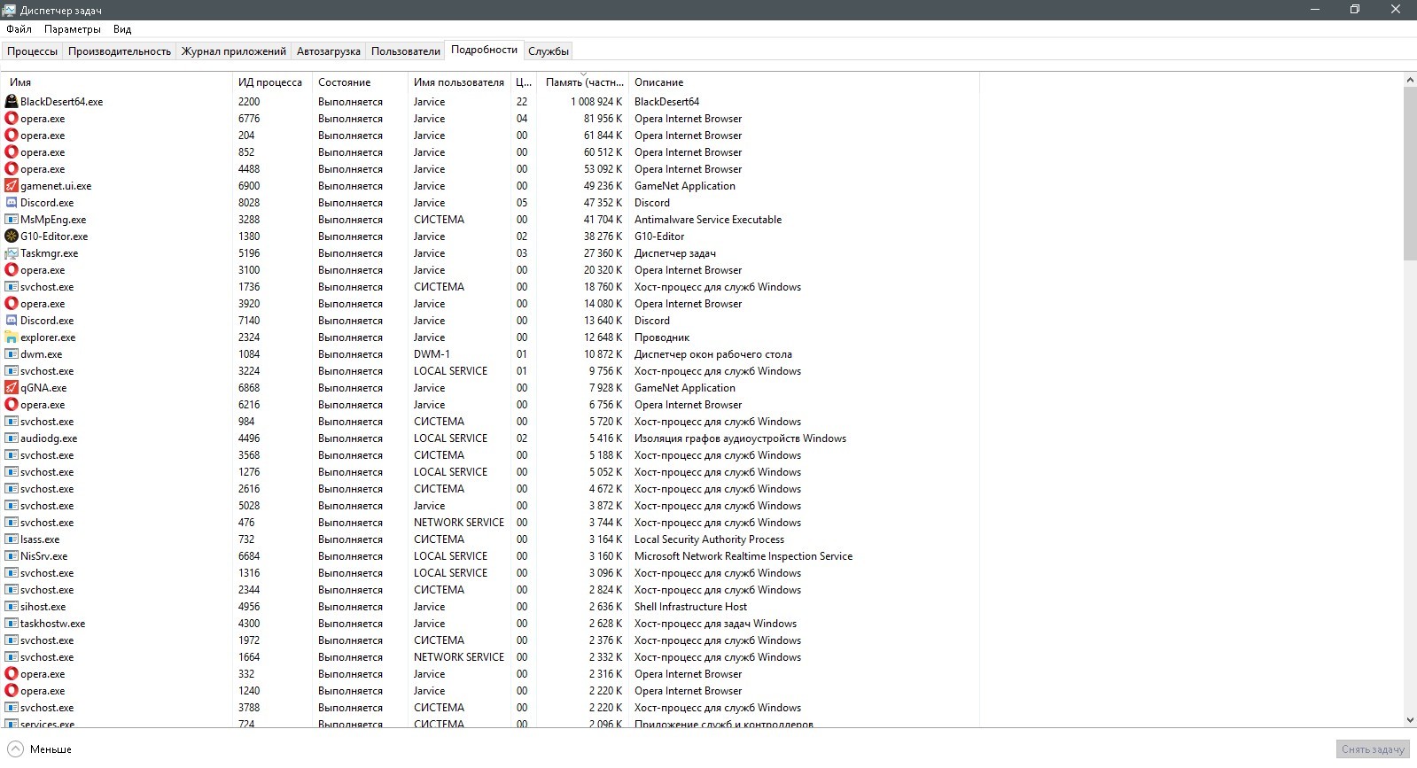Image resolution: width=1417 pixels, height=768 pixels.
Task: Click the taskhostw.exe process icon
Action: [x=12, y=623]
